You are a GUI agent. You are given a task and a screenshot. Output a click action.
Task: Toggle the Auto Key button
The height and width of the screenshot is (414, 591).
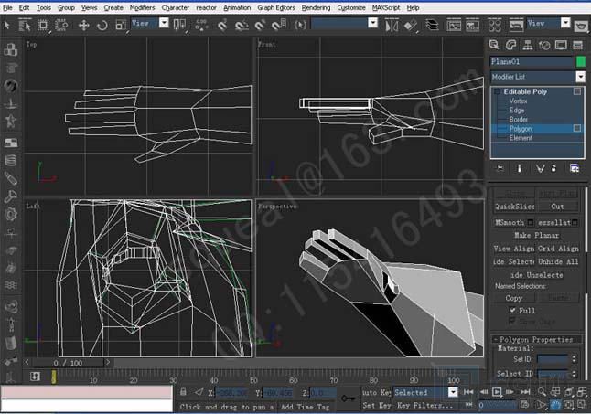[376, 392]
